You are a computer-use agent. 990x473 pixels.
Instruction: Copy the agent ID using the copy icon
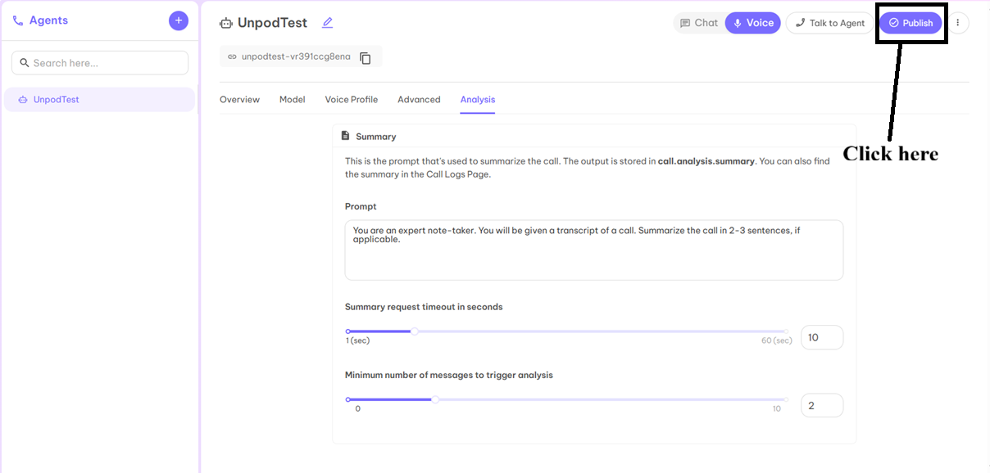366,57
